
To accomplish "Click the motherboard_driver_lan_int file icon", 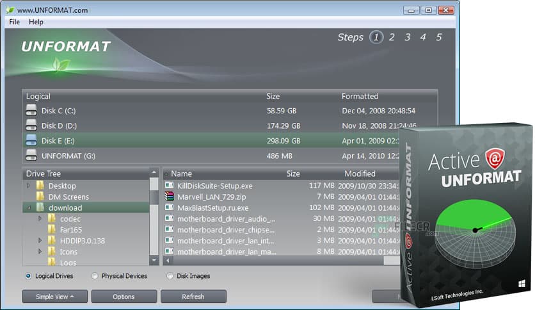I will pyautogui.click(x=170, y=240).
